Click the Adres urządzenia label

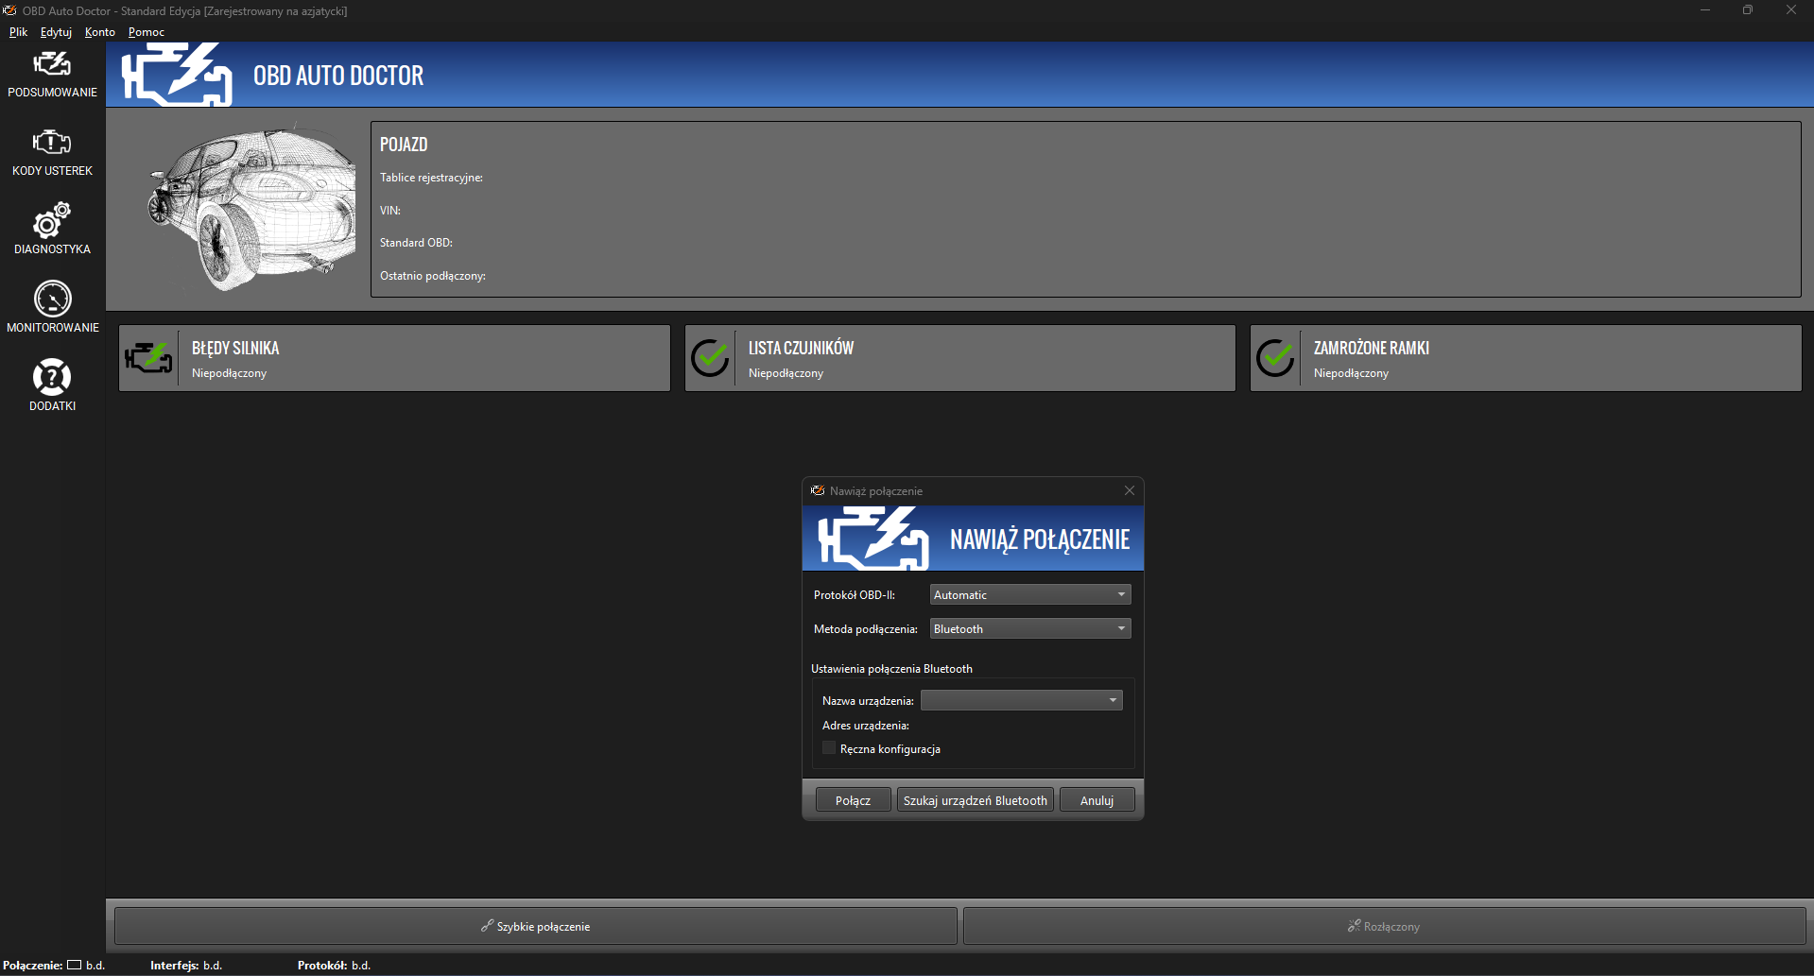[x=866, y=726]
